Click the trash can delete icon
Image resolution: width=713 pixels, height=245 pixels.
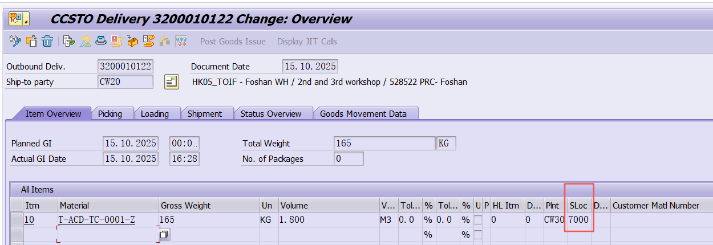click(47, 41)
